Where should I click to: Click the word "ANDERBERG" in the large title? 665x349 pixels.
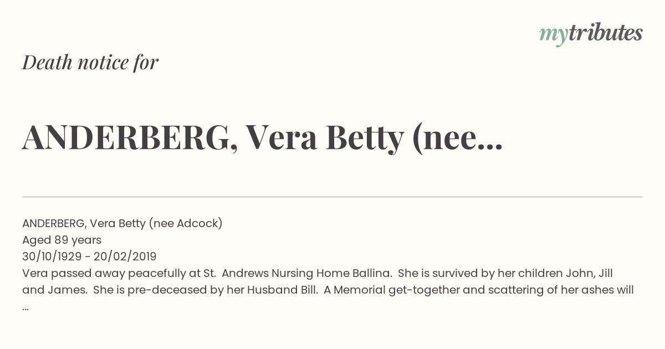click(126, 138)
